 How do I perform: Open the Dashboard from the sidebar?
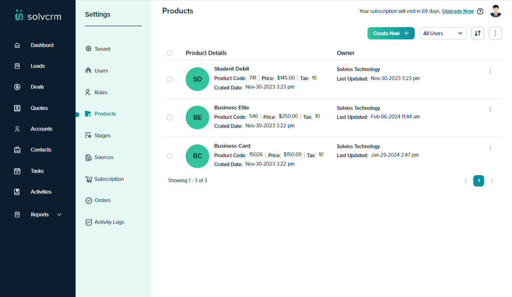pos(17,45)
